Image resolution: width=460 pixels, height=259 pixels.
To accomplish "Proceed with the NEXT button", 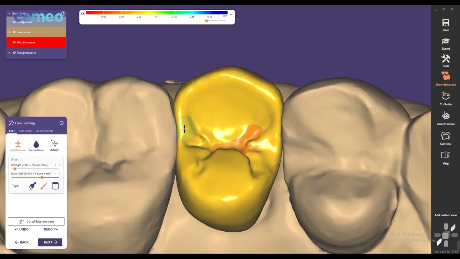I will point(50,242).
